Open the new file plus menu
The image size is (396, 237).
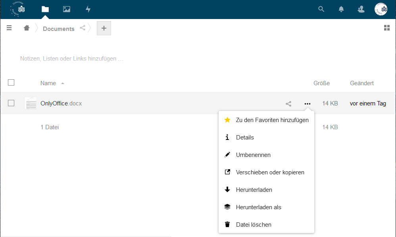pyautogui.click(x=104, y=28)
